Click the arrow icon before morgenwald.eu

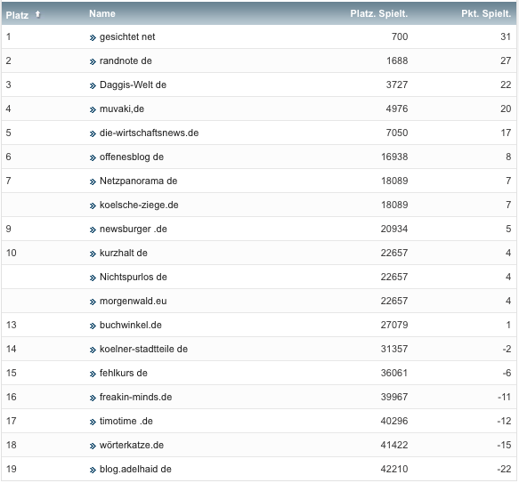(93, 302)
